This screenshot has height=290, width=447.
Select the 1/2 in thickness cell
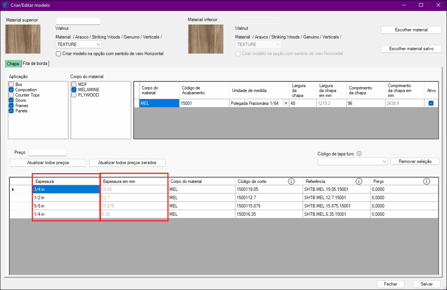pos(66,198)
